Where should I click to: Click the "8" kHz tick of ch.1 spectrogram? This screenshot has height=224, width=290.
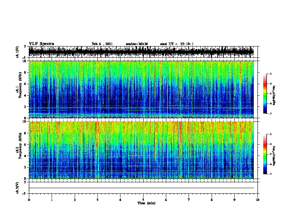coord(25,72)
